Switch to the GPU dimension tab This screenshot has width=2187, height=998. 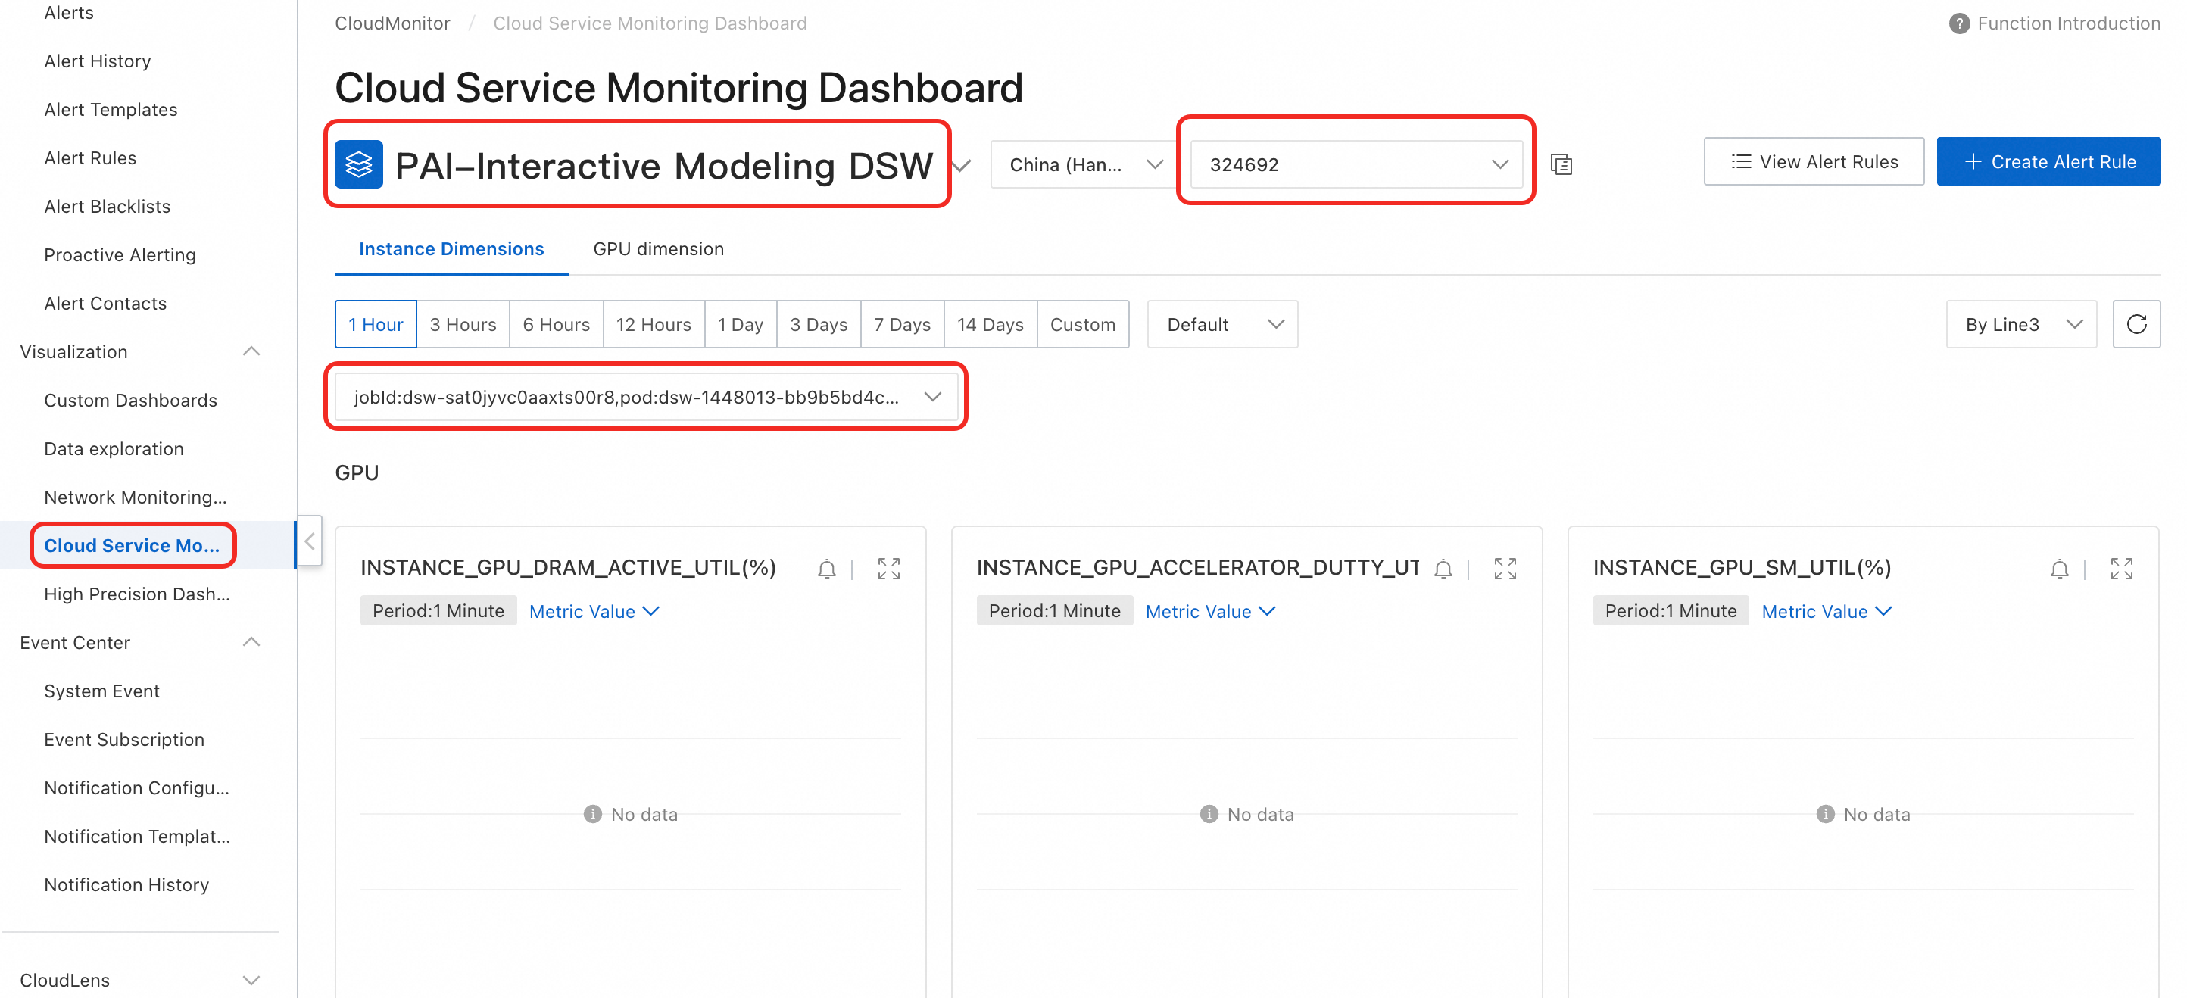658,248
